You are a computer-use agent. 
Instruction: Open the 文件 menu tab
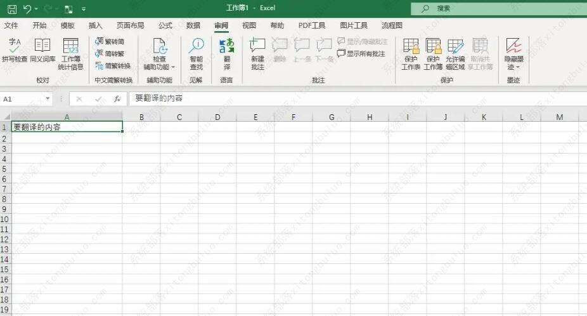[11, 25]
